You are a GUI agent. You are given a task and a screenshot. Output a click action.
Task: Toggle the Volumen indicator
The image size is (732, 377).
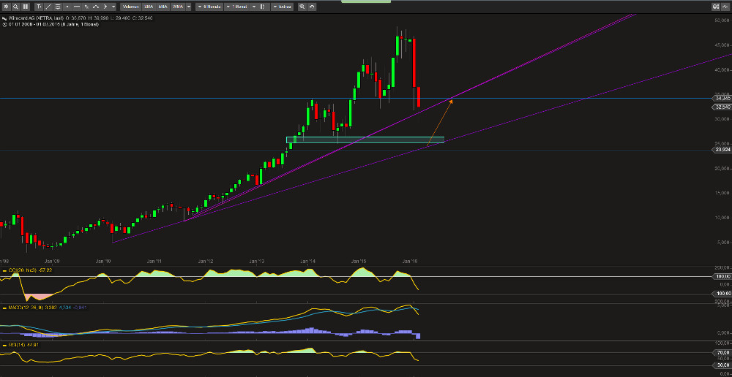pos(131,7)
